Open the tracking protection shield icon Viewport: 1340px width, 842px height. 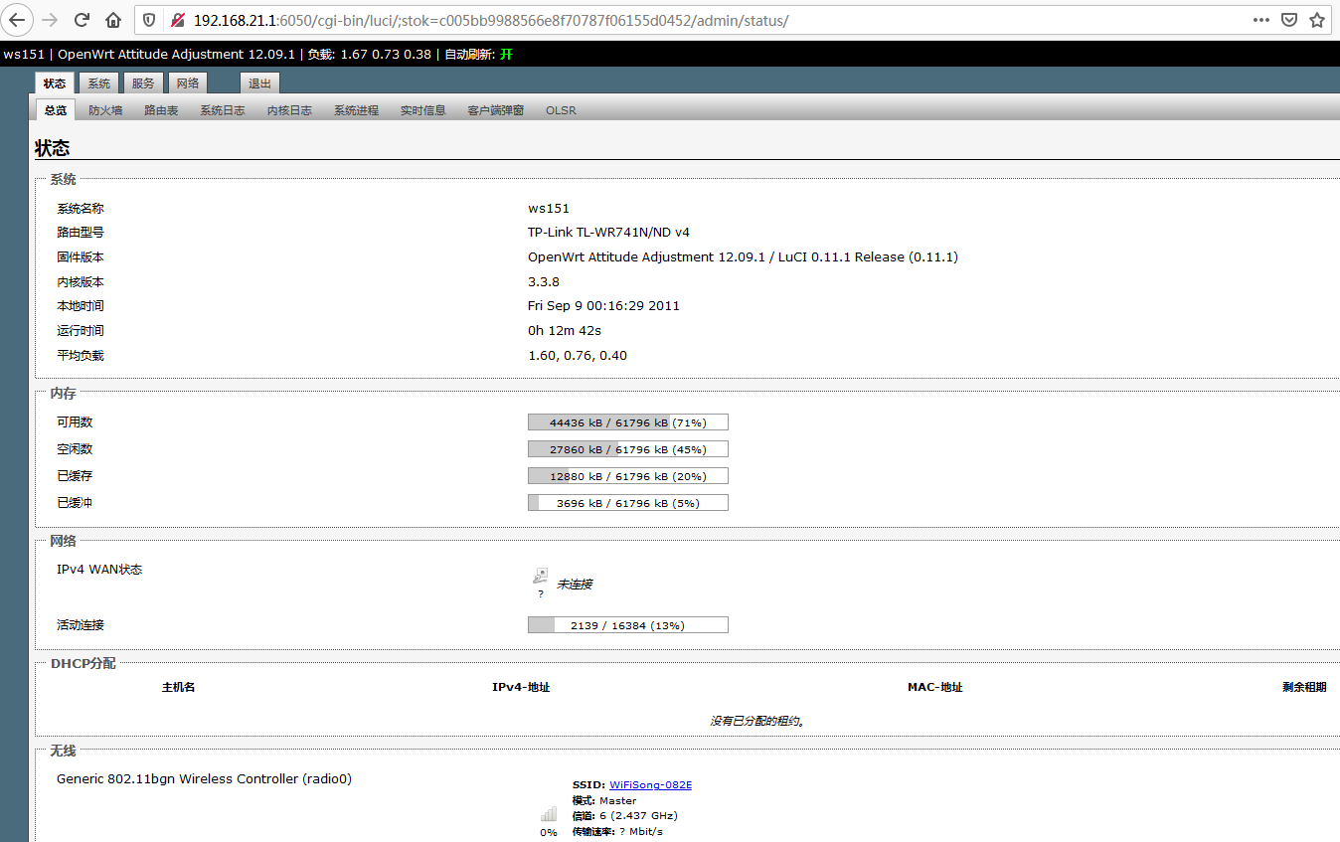(x=149, y=20)
